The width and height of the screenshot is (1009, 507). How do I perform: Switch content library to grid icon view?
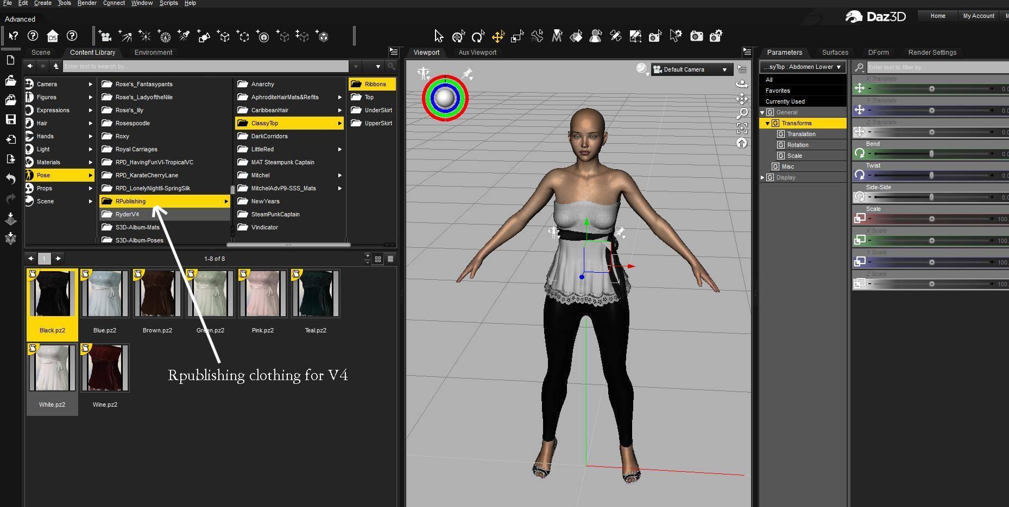coord(379,259)
